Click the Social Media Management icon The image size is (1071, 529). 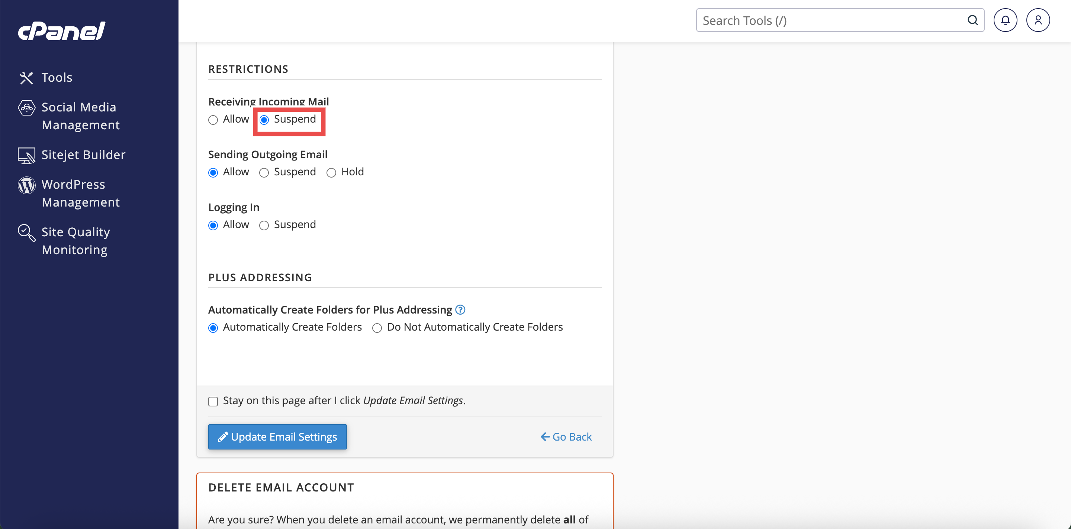26,108
